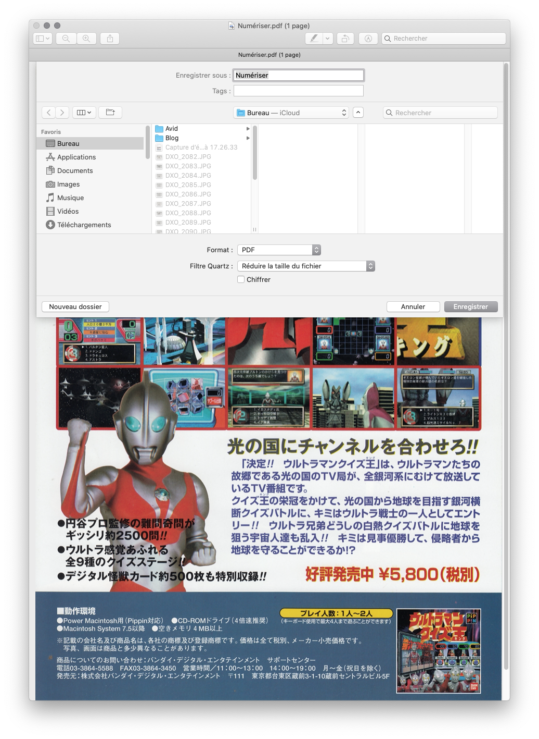Click the markup toolbar icon
This screenshot has width=539, height=739.
coord(368,39)
